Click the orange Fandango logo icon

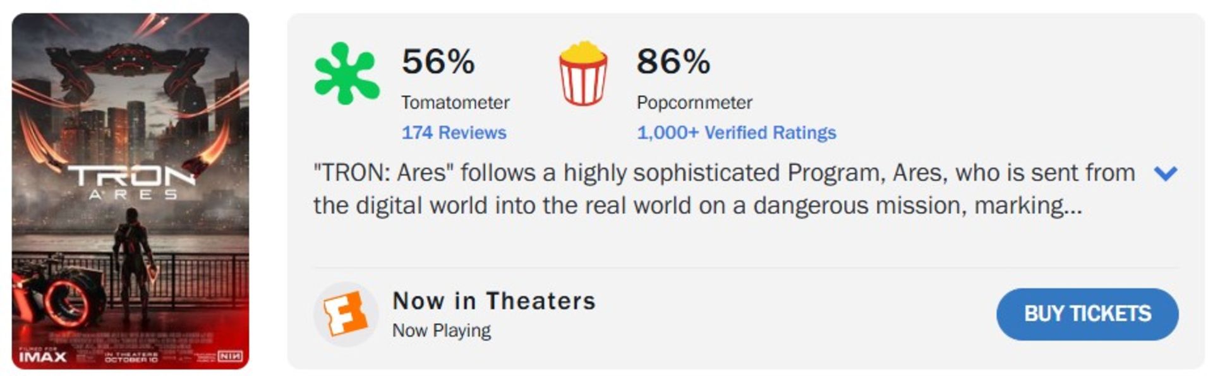click(345, 314)
